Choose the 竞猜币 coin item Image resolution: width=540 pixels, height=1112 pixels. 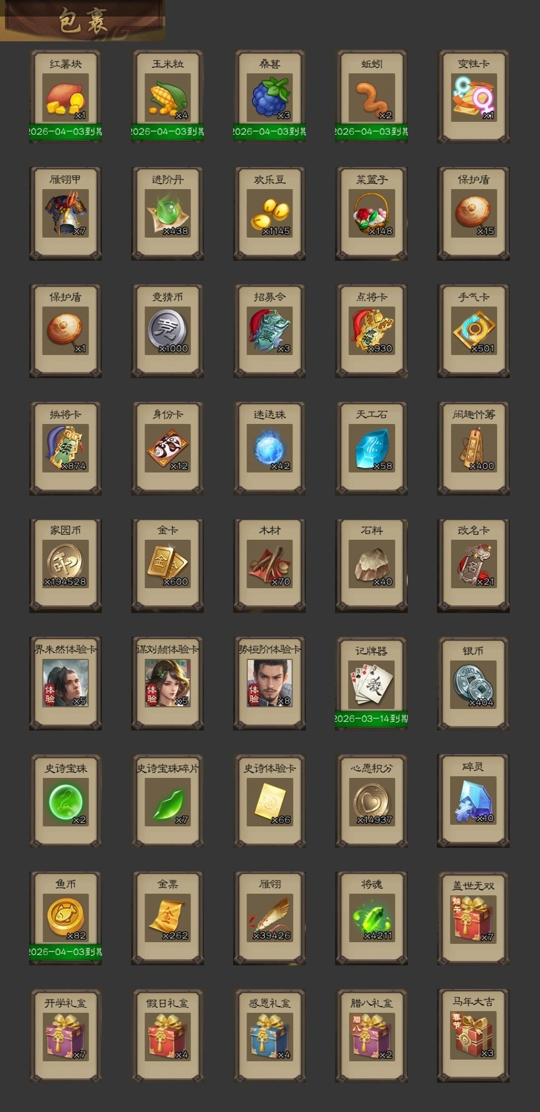[168, 331]
